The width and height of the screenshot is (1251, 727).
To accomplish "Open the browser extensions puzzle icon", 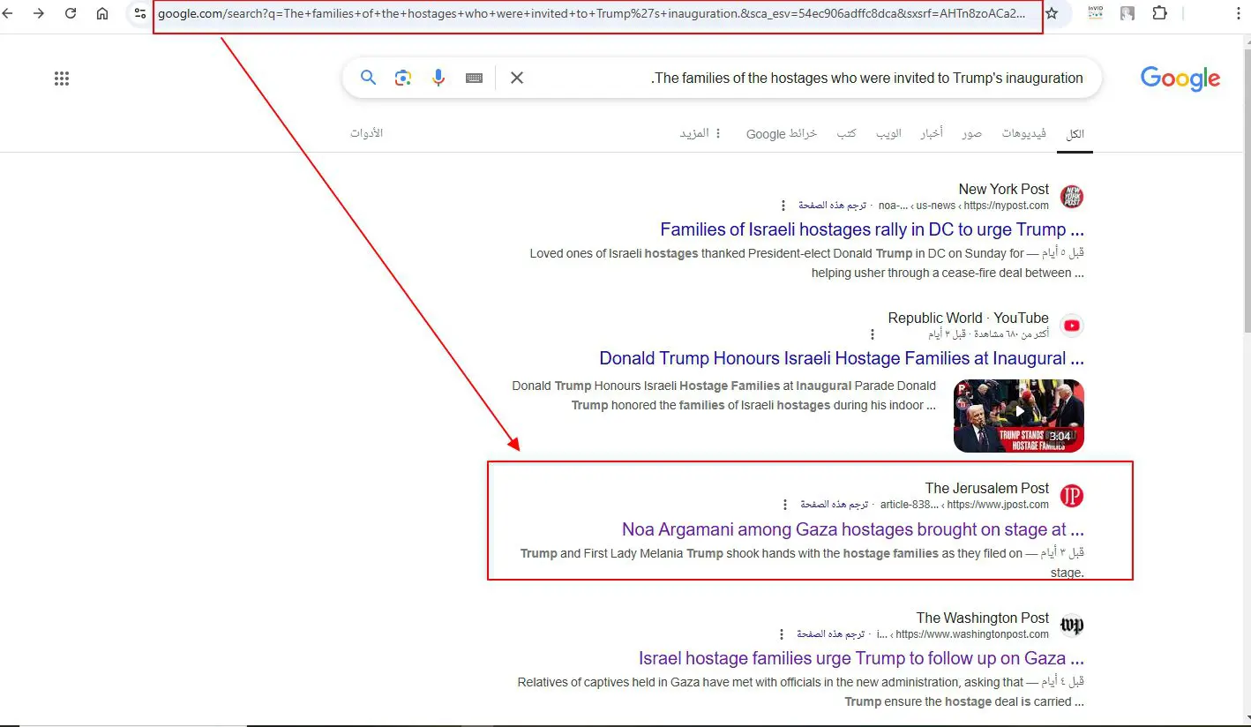I will (x=1160, y=13).
